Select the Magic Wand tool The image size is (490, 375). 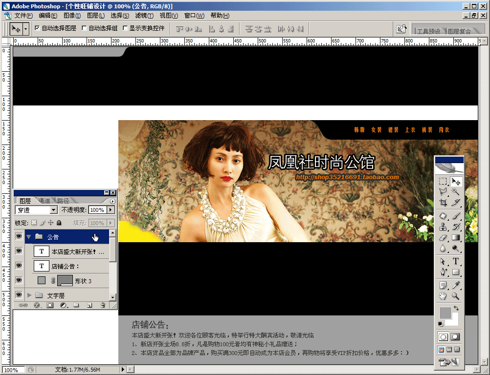[x=456, y=191]
